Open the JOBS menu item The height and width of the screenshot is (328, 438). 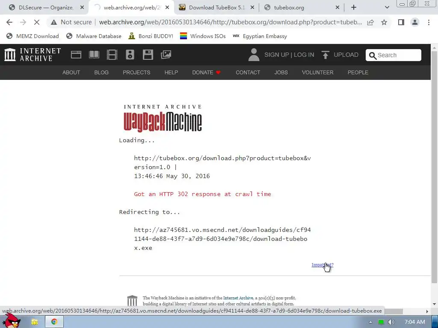point(281,73)
